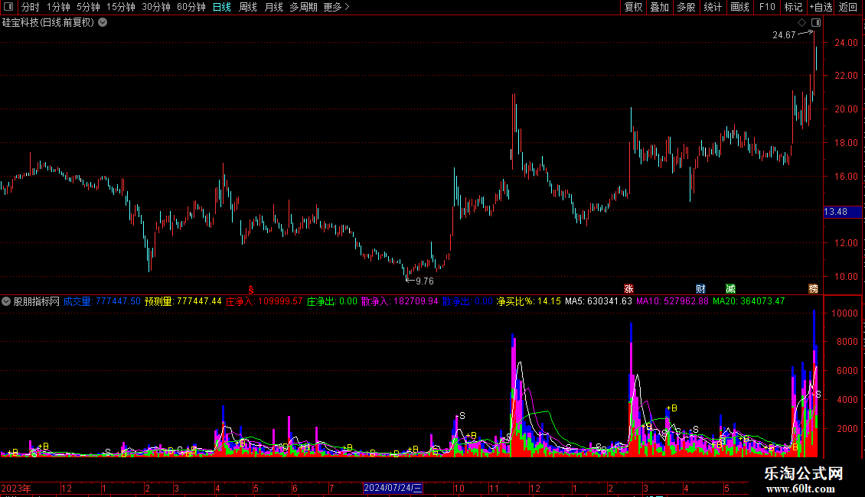Click the 庄净入 value 109999.57
Image resolution: width=865 pixels, height=497 pixels.
tap(280, 301)
